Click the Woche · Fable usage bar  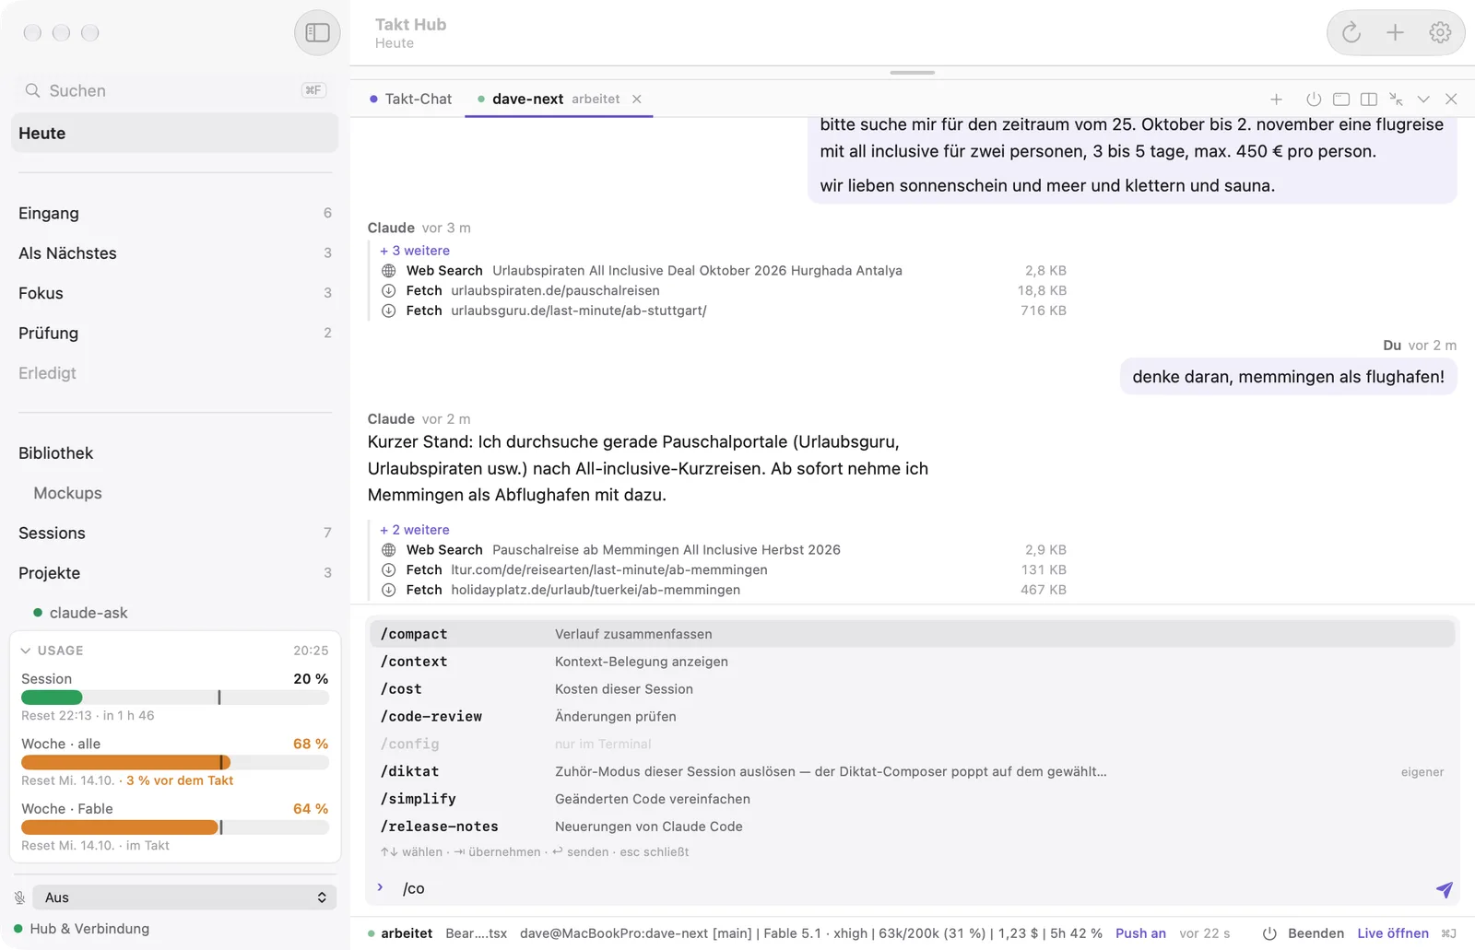click(x=175, y=827)
